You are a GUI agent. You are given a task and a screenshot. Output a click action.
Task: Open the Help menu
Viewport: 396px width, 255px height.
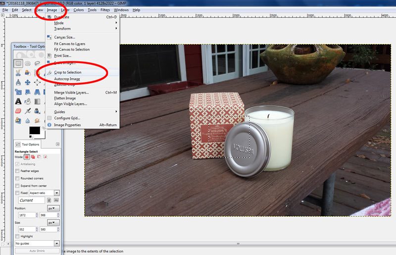pyautogui.click(x=137, y=10)
